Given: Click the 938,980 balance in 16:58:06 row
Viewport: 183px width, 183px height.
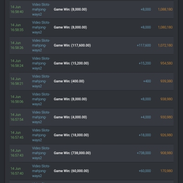Looking at the screenshot, I should 167,99.
